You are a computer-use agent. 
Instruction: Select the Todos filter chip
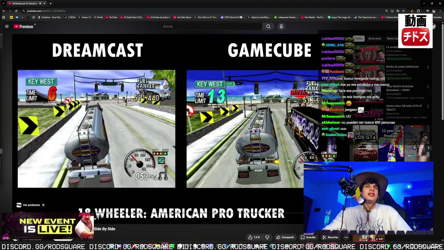(x=359, y=39)
